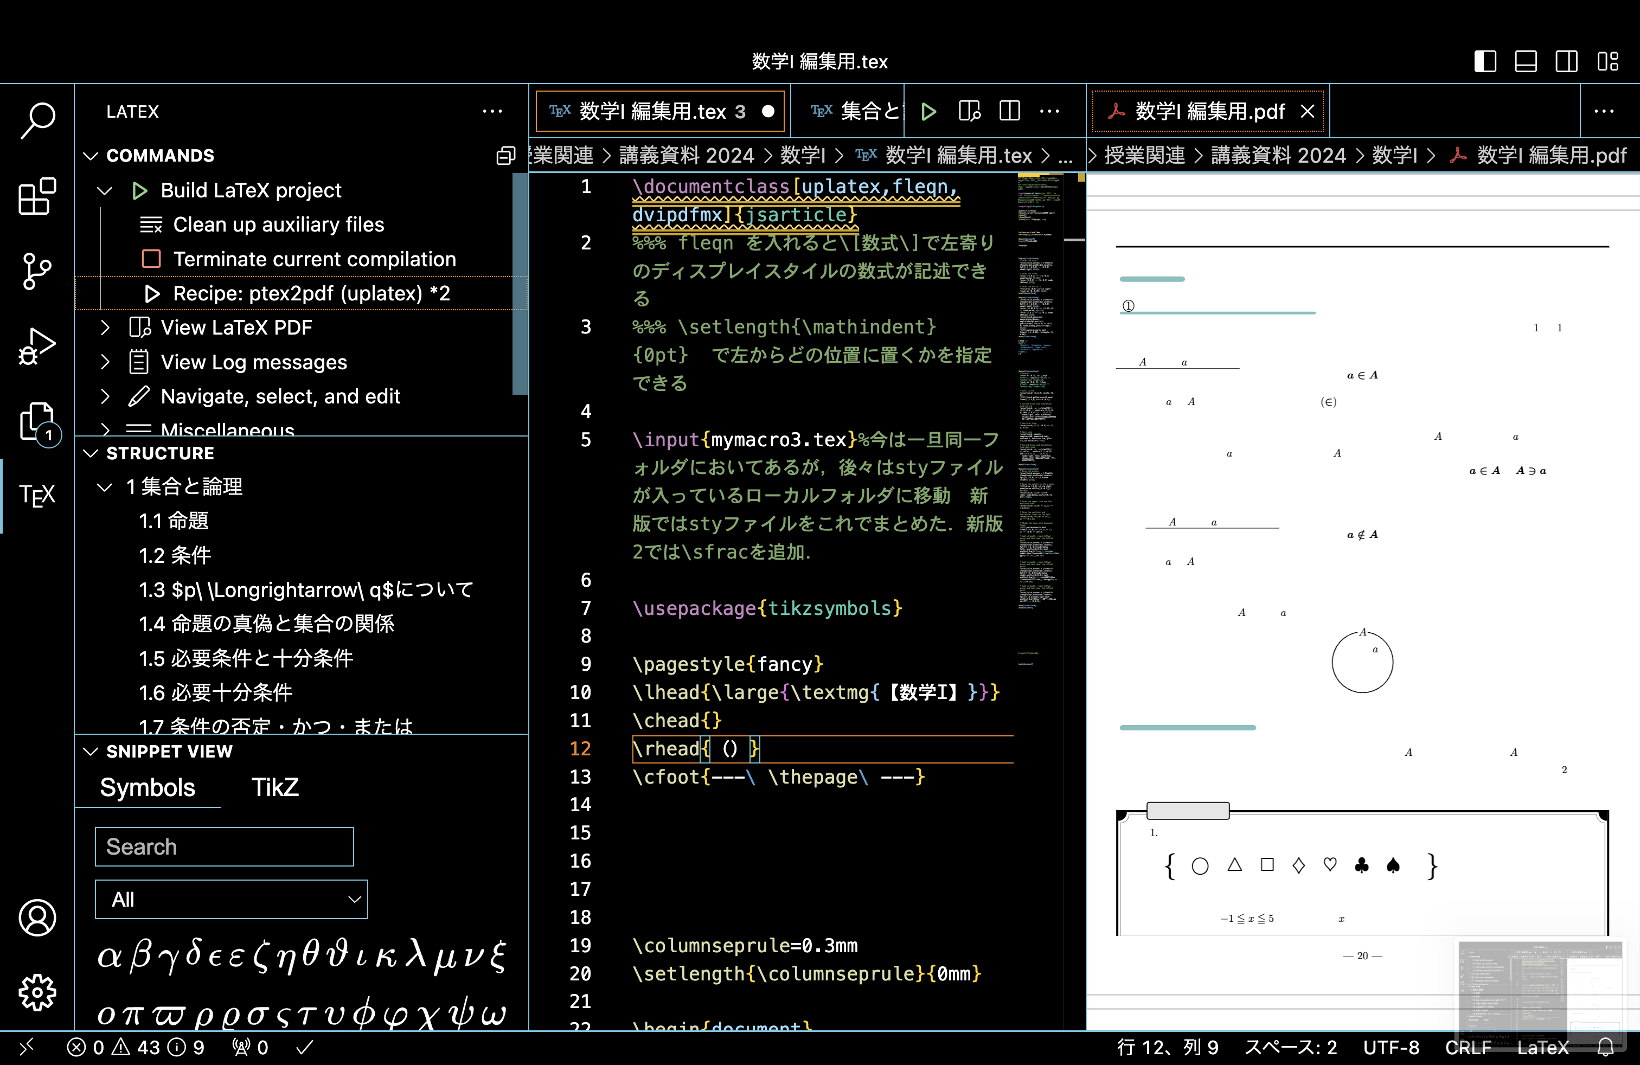Open the Extensions view icon
1640x1065 pixels.
click(x=37, y=196)
